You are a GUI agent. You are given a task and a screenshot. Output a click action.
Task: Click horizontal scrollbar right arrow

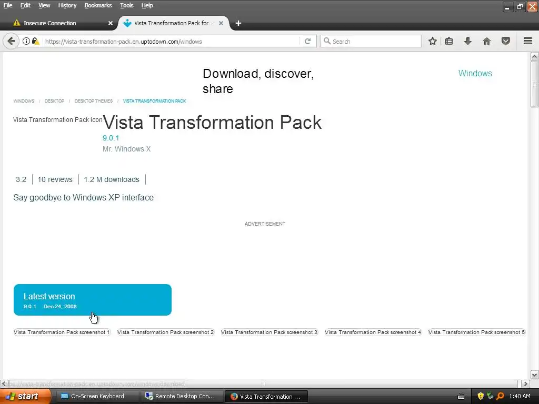click(x=525, y=383)
